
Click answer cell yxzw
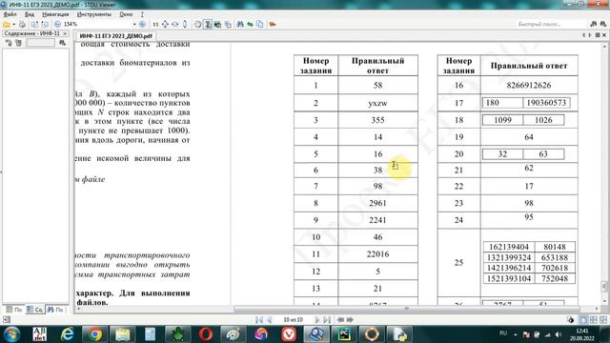377,103
